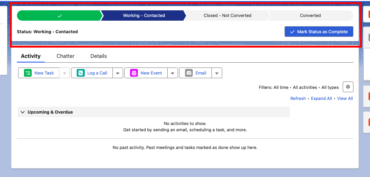Open the dropdown arrow next to New Task

(64, 73)
